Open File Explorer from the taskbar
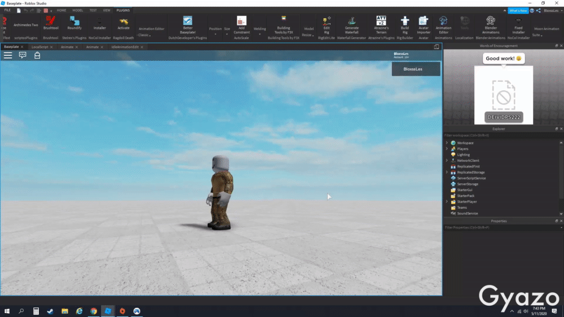 pyautogui.click(x=65, y=311)
